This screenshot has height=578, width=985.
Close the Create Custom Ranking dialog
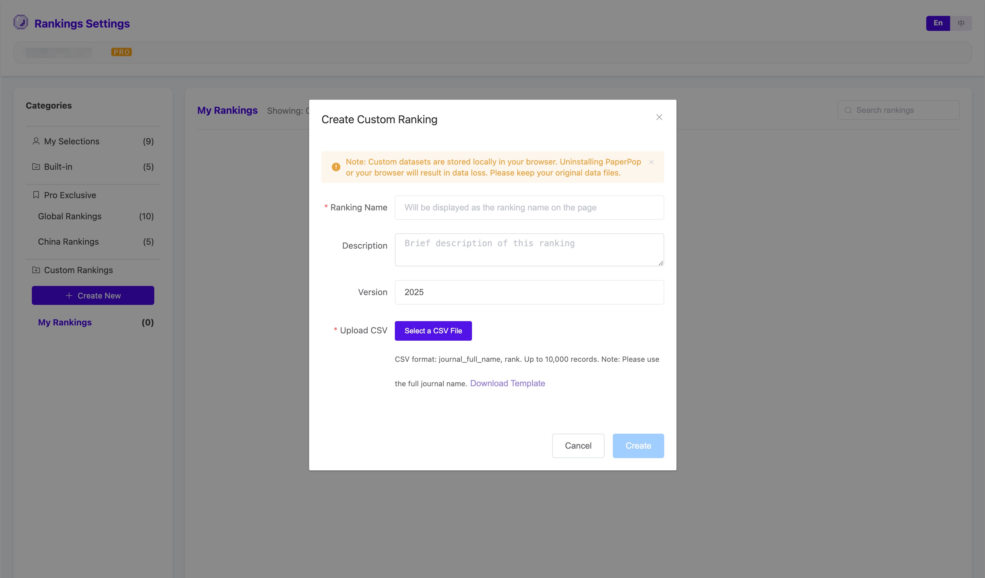[659, 117]
